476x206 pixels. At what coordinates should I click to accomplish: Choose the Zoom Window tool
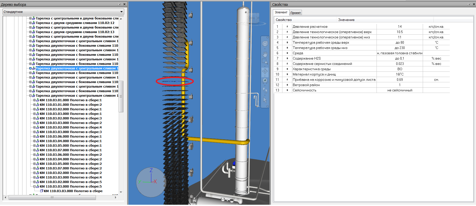click(x=265, y=61)
